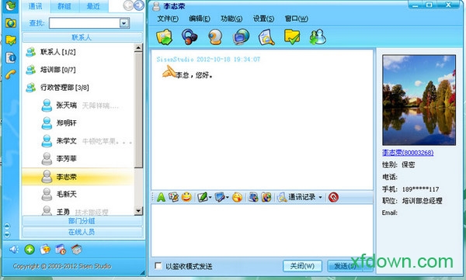Click the screen capture icon in message toolbar

[x=220, y=197]
